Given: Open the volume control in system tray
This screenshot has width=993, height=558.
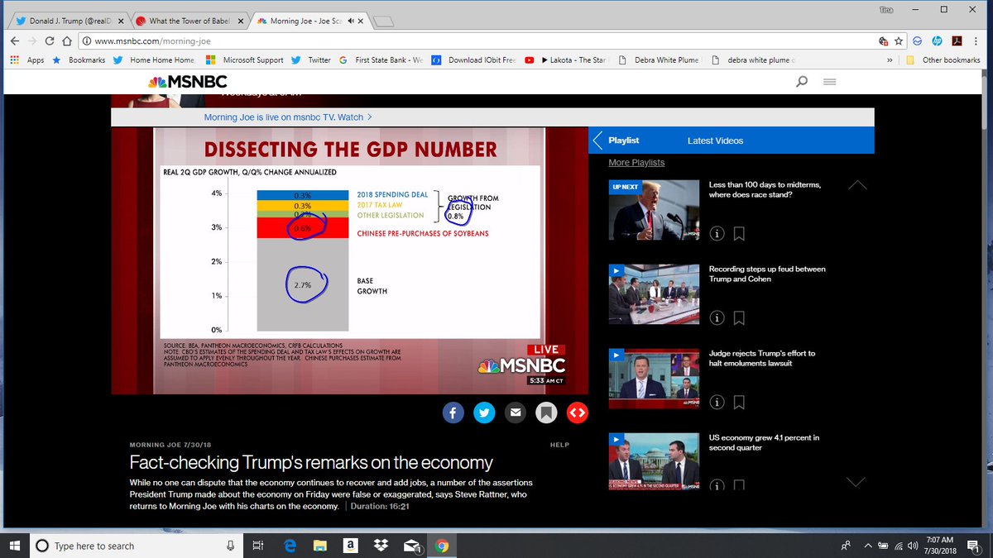Looking at the screenshot, I should pyautogui.click(x=913, y=546).
